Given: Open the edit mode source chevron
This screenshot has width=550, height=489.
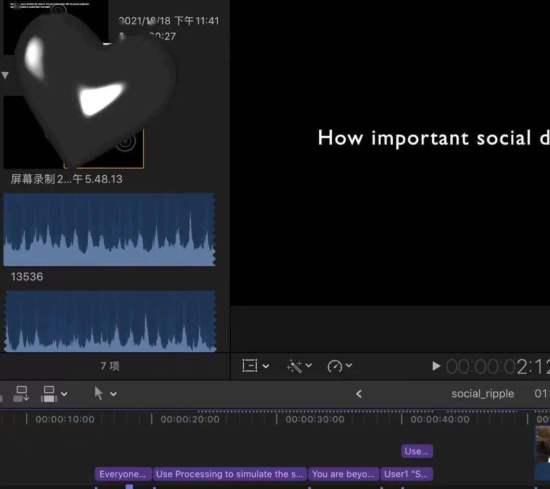Looking at the screenshot, I should coord(64,394).
